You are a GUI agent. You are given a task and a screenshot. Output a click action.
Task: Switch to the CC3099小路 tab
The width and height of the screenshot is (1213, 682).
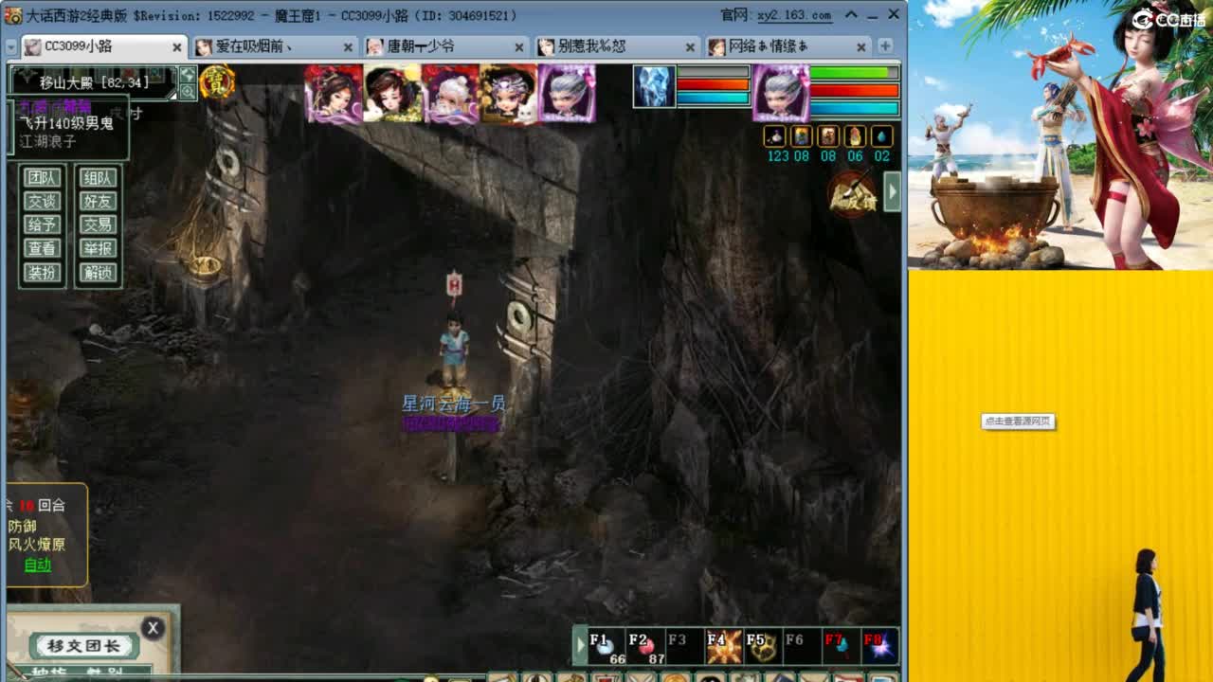[104, 46]
